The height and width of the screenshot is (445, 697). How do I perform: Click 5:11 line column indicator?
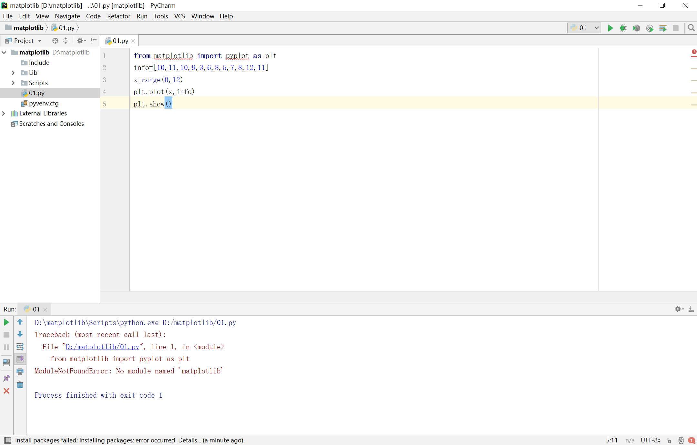pyautogui.click(x=611, y=440)
